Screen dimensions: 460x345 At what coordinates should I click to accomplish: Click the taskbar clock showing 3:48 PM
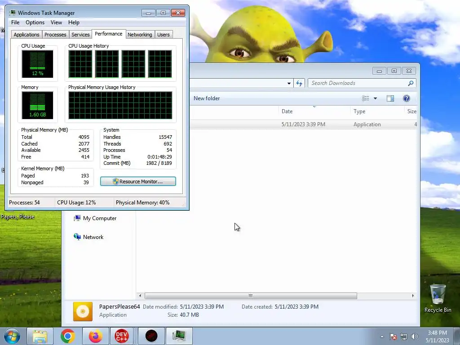pyautogui.click(x=437, y=336)
